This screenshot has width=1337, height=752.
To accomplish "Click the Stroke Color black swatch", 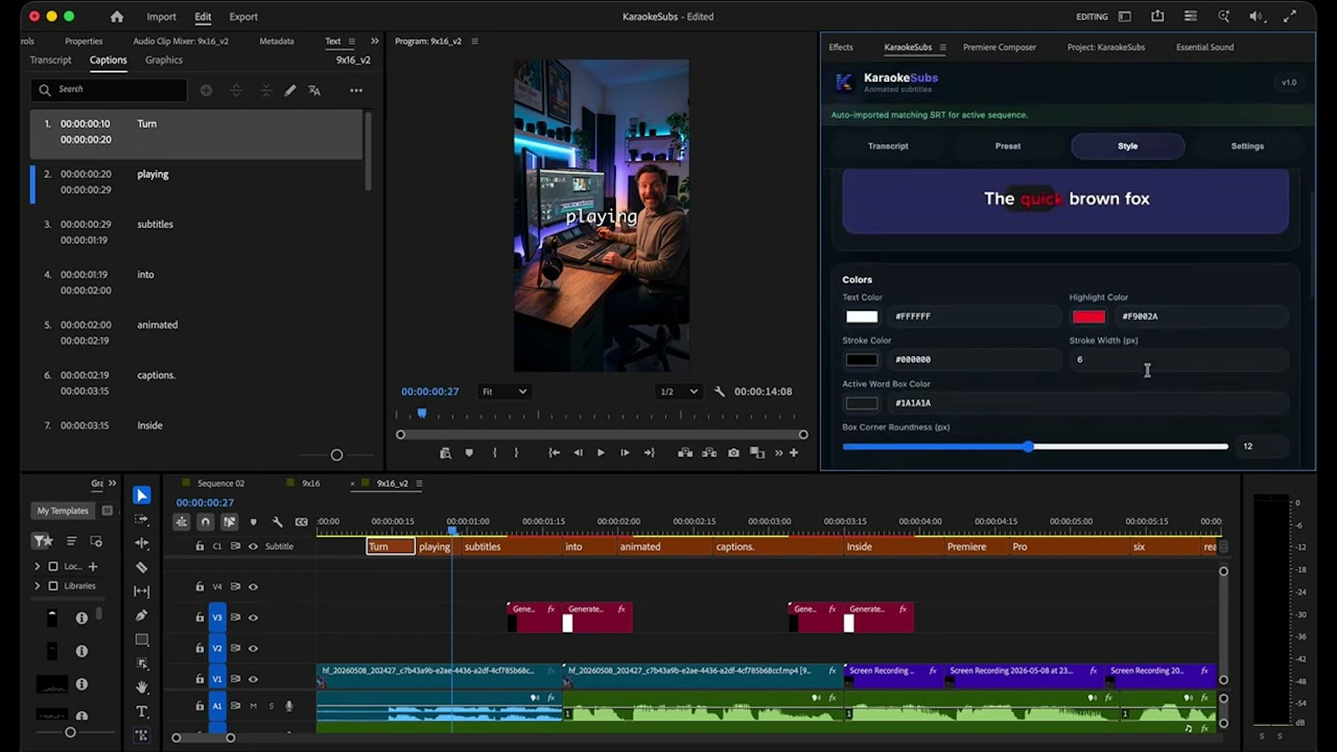I will click(x=862, y=360).
